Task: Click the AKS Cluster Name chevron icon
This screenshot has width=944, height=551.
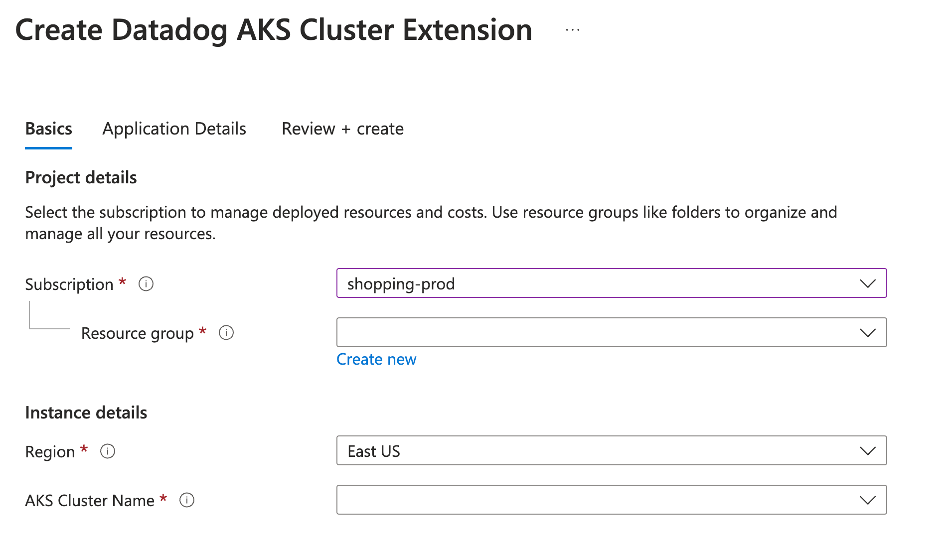Action: click(x=868, y=500)
